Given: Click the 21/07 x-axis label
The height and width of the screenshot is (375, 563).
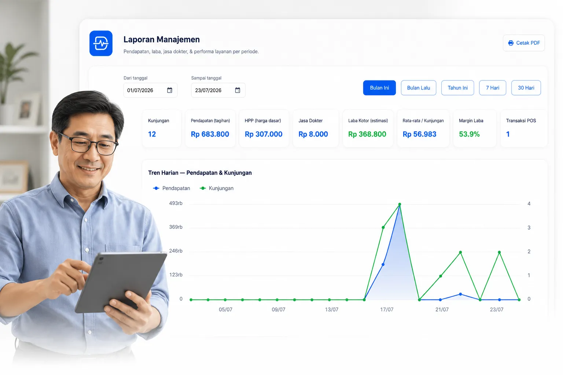Looking at the screenshot, I should point(442,309).
